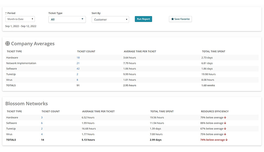Image resolution: width=264 pixels, height=152 pixels.
Task: Click the down arrow next to 75% below average
Action: point(225,134)
